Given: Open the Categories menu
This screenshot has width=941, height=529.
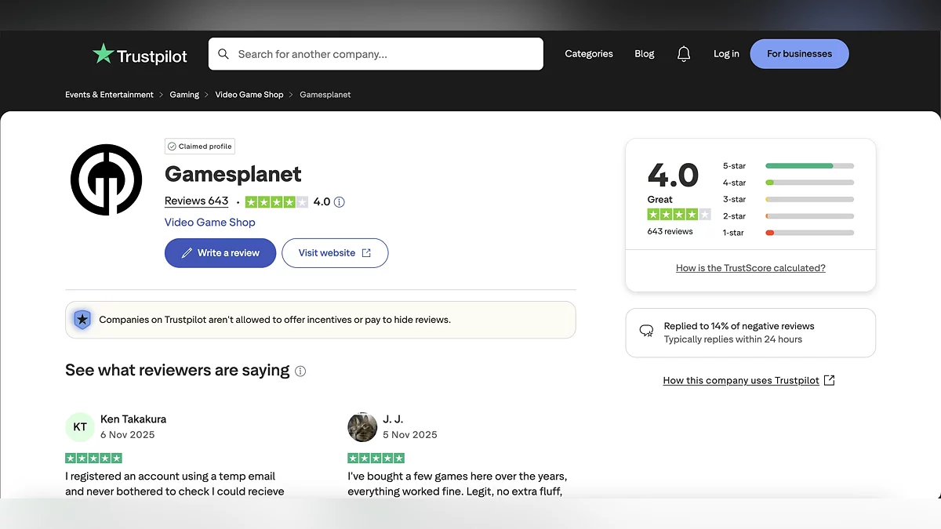Looking at the screenshot, I should pyautogui.click(x=589, y=54).
